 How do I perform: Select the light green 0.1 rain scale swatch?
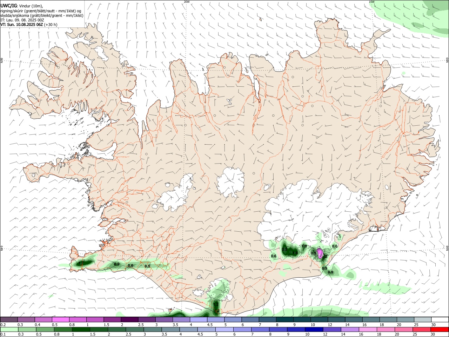pyautogui.click(x=9, y=329)
